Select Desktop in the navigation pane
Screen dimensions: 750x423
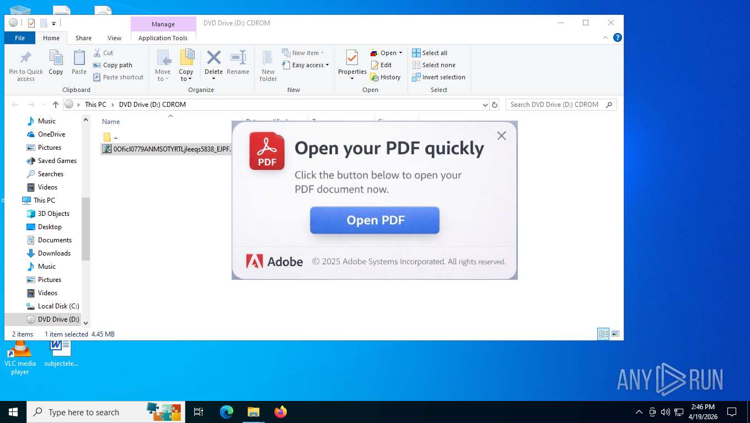(x=50, y=227)
